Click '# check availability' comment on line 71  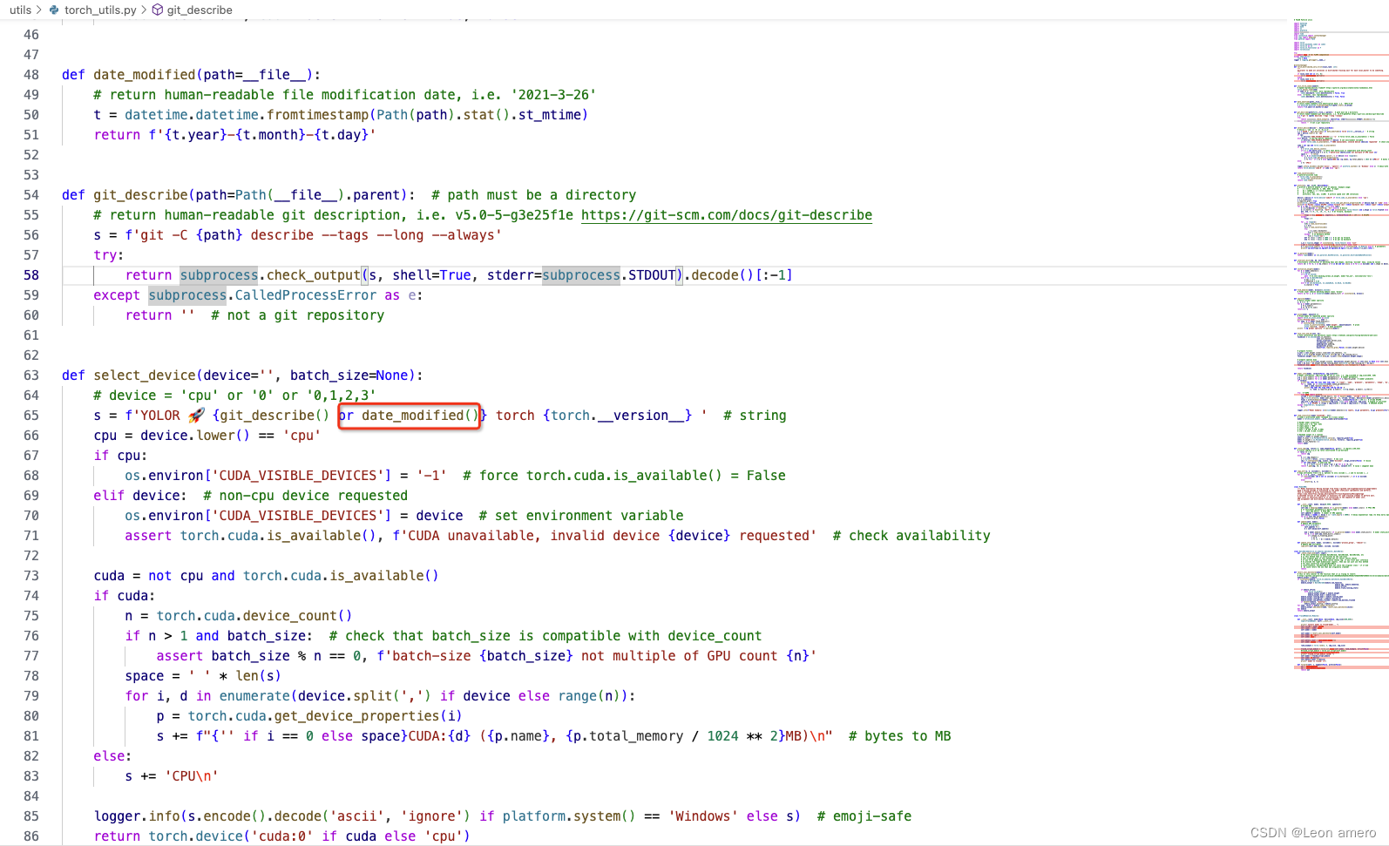[911, 536]
